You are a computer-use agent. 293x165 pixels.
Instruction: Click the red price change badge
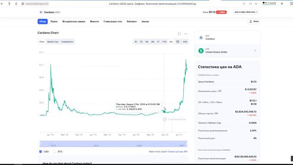click(221, 12)
